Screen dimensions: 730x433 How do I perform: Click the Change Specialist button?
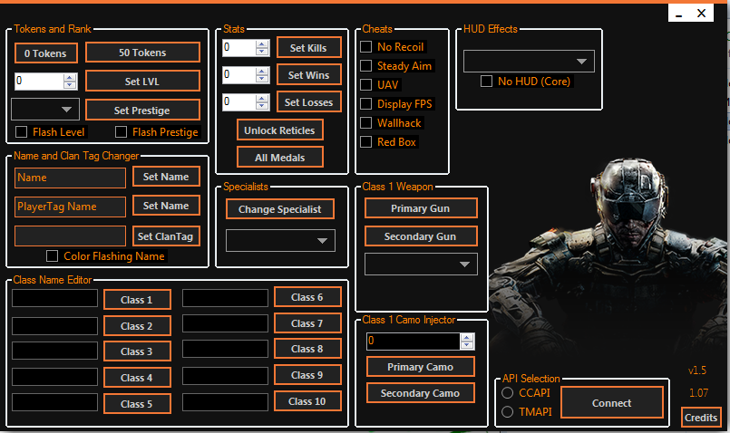[280, 209]
